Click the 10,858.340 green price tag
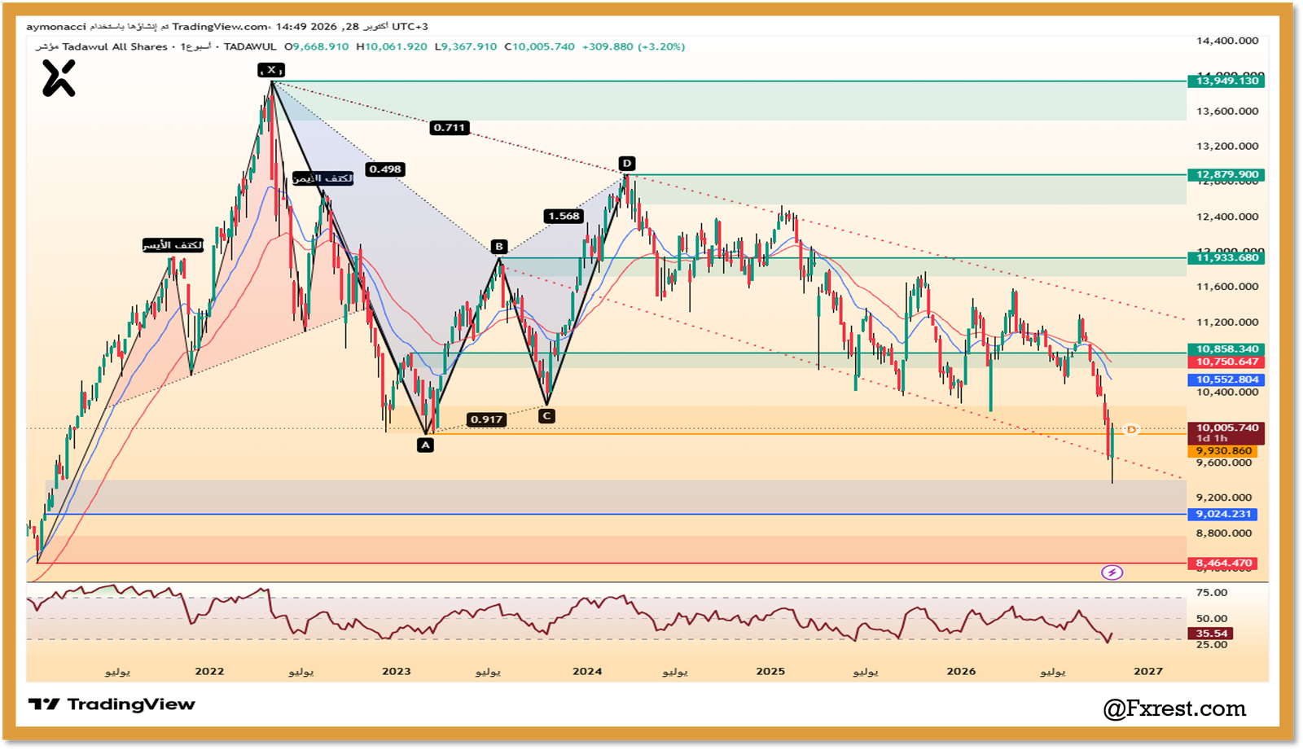The image size is (1303, 750). coord(1227,349)
